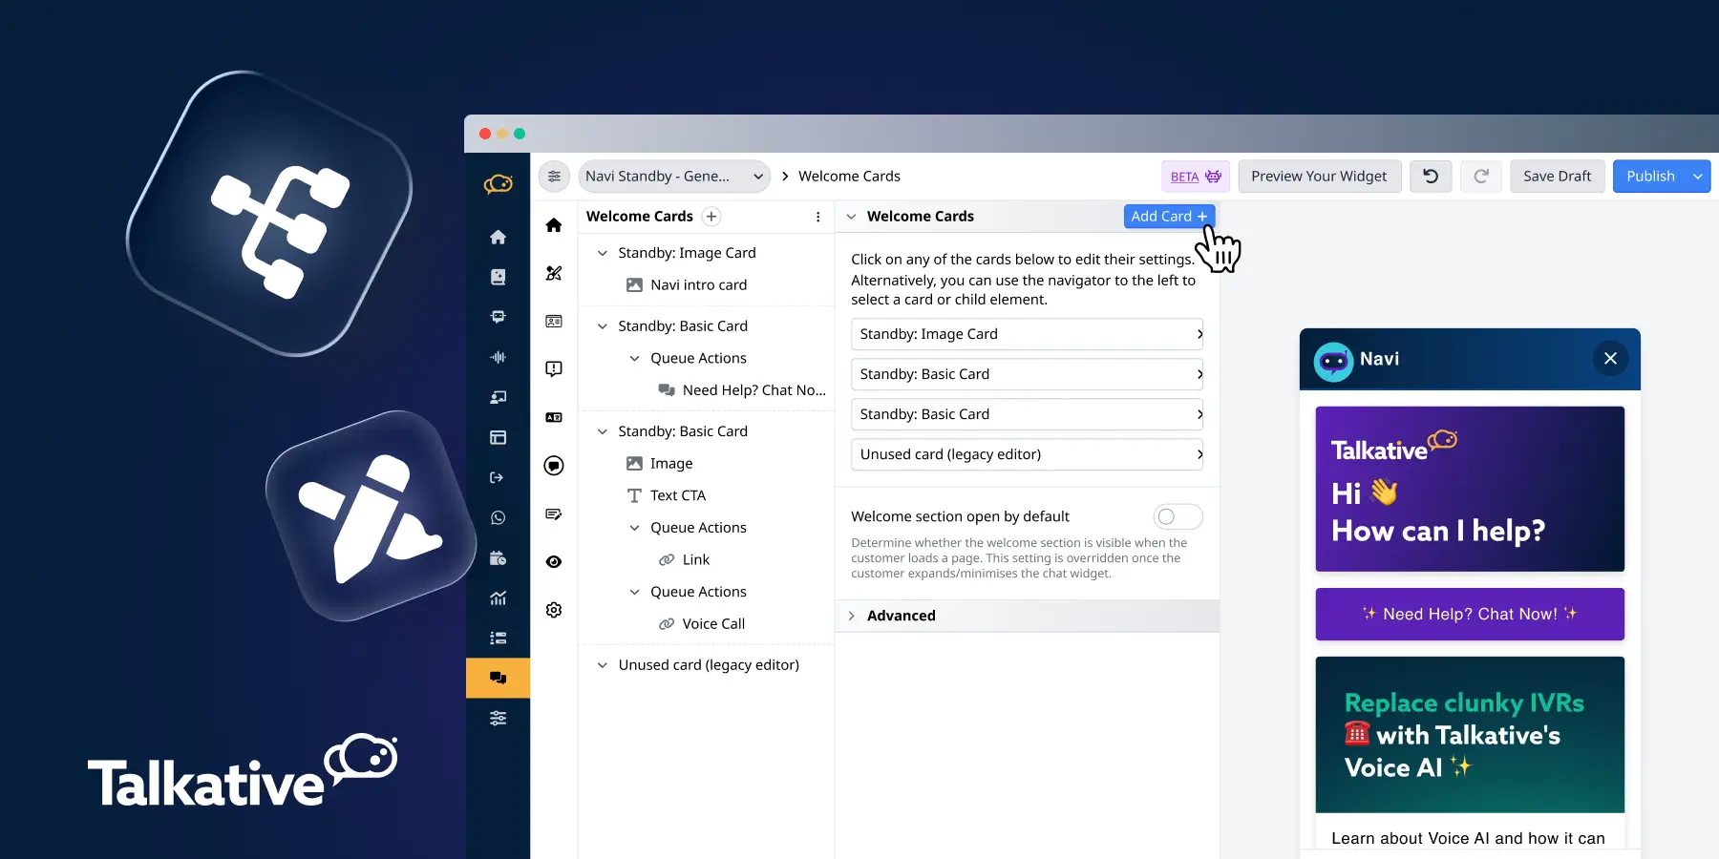Open Standby: Basic Card settings row
This screenshot has height=859, width=1719.
click(x=1027, y=374)
